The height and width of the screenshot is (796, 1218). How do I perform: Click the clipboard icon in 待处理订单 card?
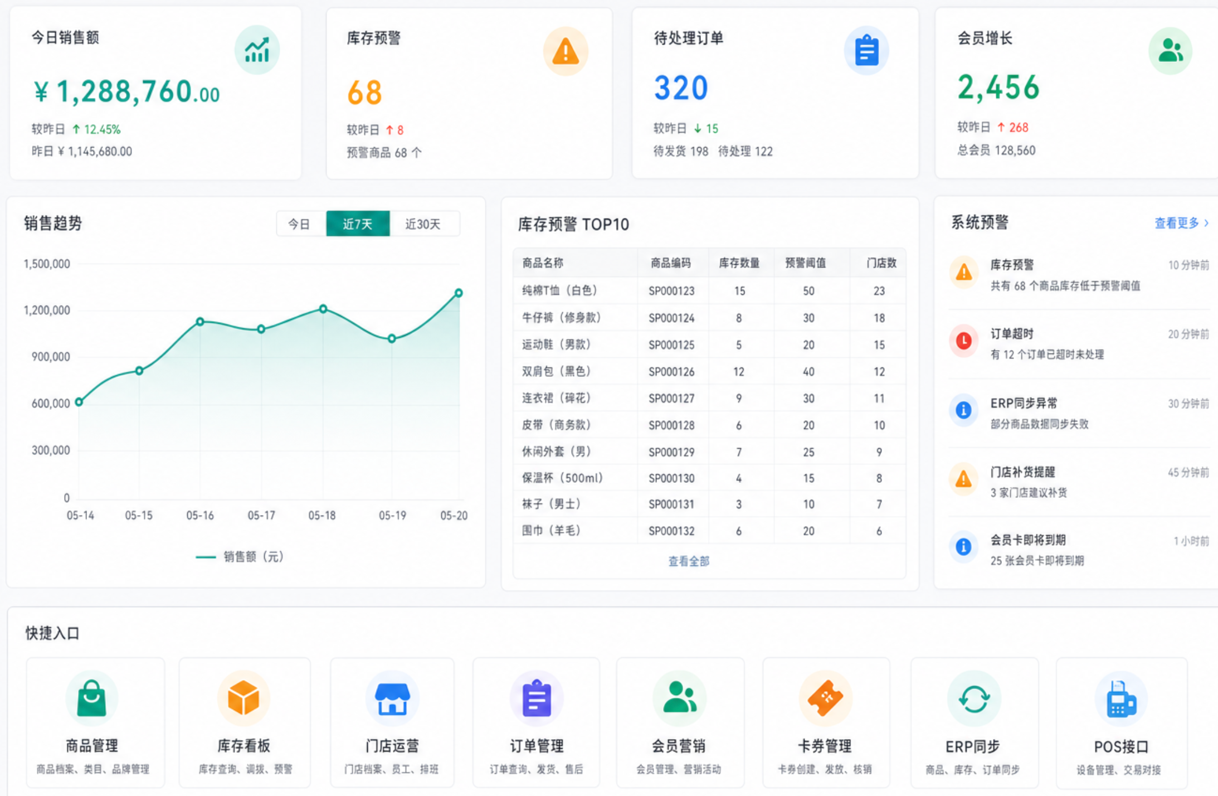pos(866,51)
